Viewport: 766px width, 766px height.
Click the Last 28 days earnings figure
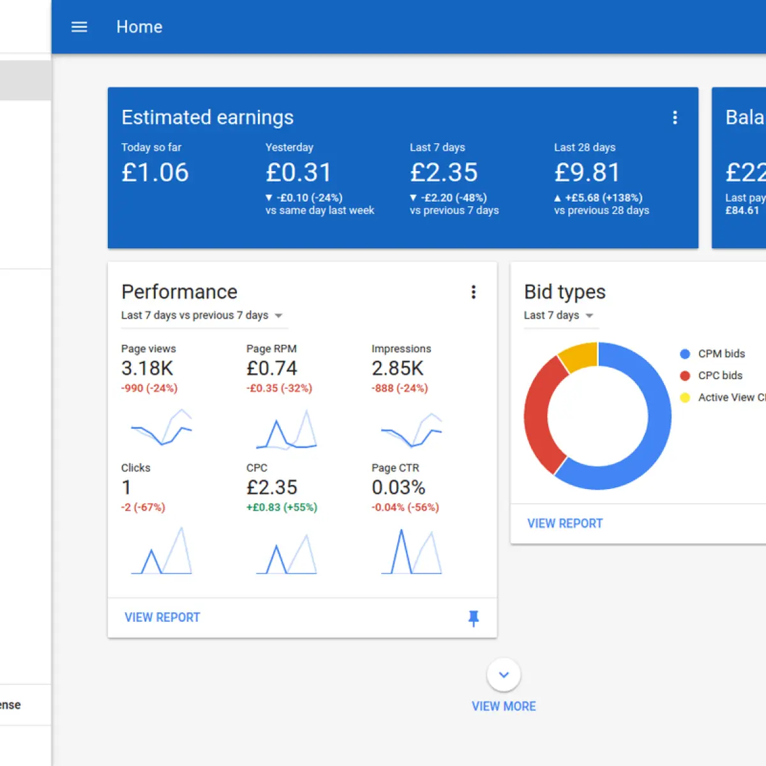pos(587,172)
